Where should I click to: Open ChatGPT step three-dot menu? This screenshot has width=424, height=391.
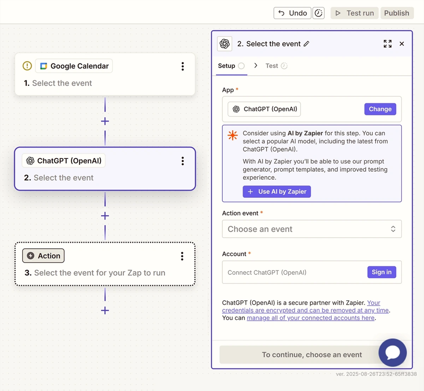183,161
